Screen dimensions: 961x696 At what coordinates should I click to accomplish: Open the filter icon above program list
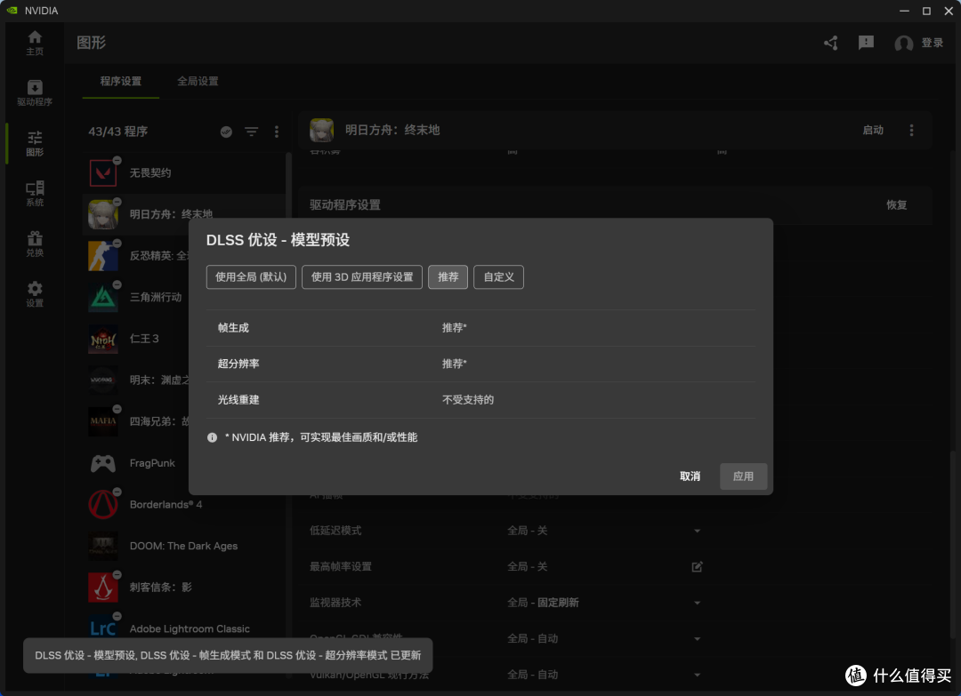point(251,132)
